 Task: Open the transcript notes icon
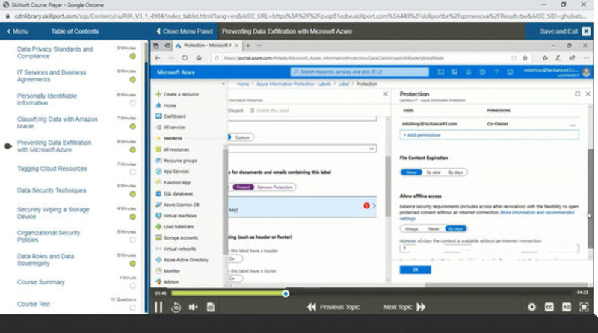(211, 307)
